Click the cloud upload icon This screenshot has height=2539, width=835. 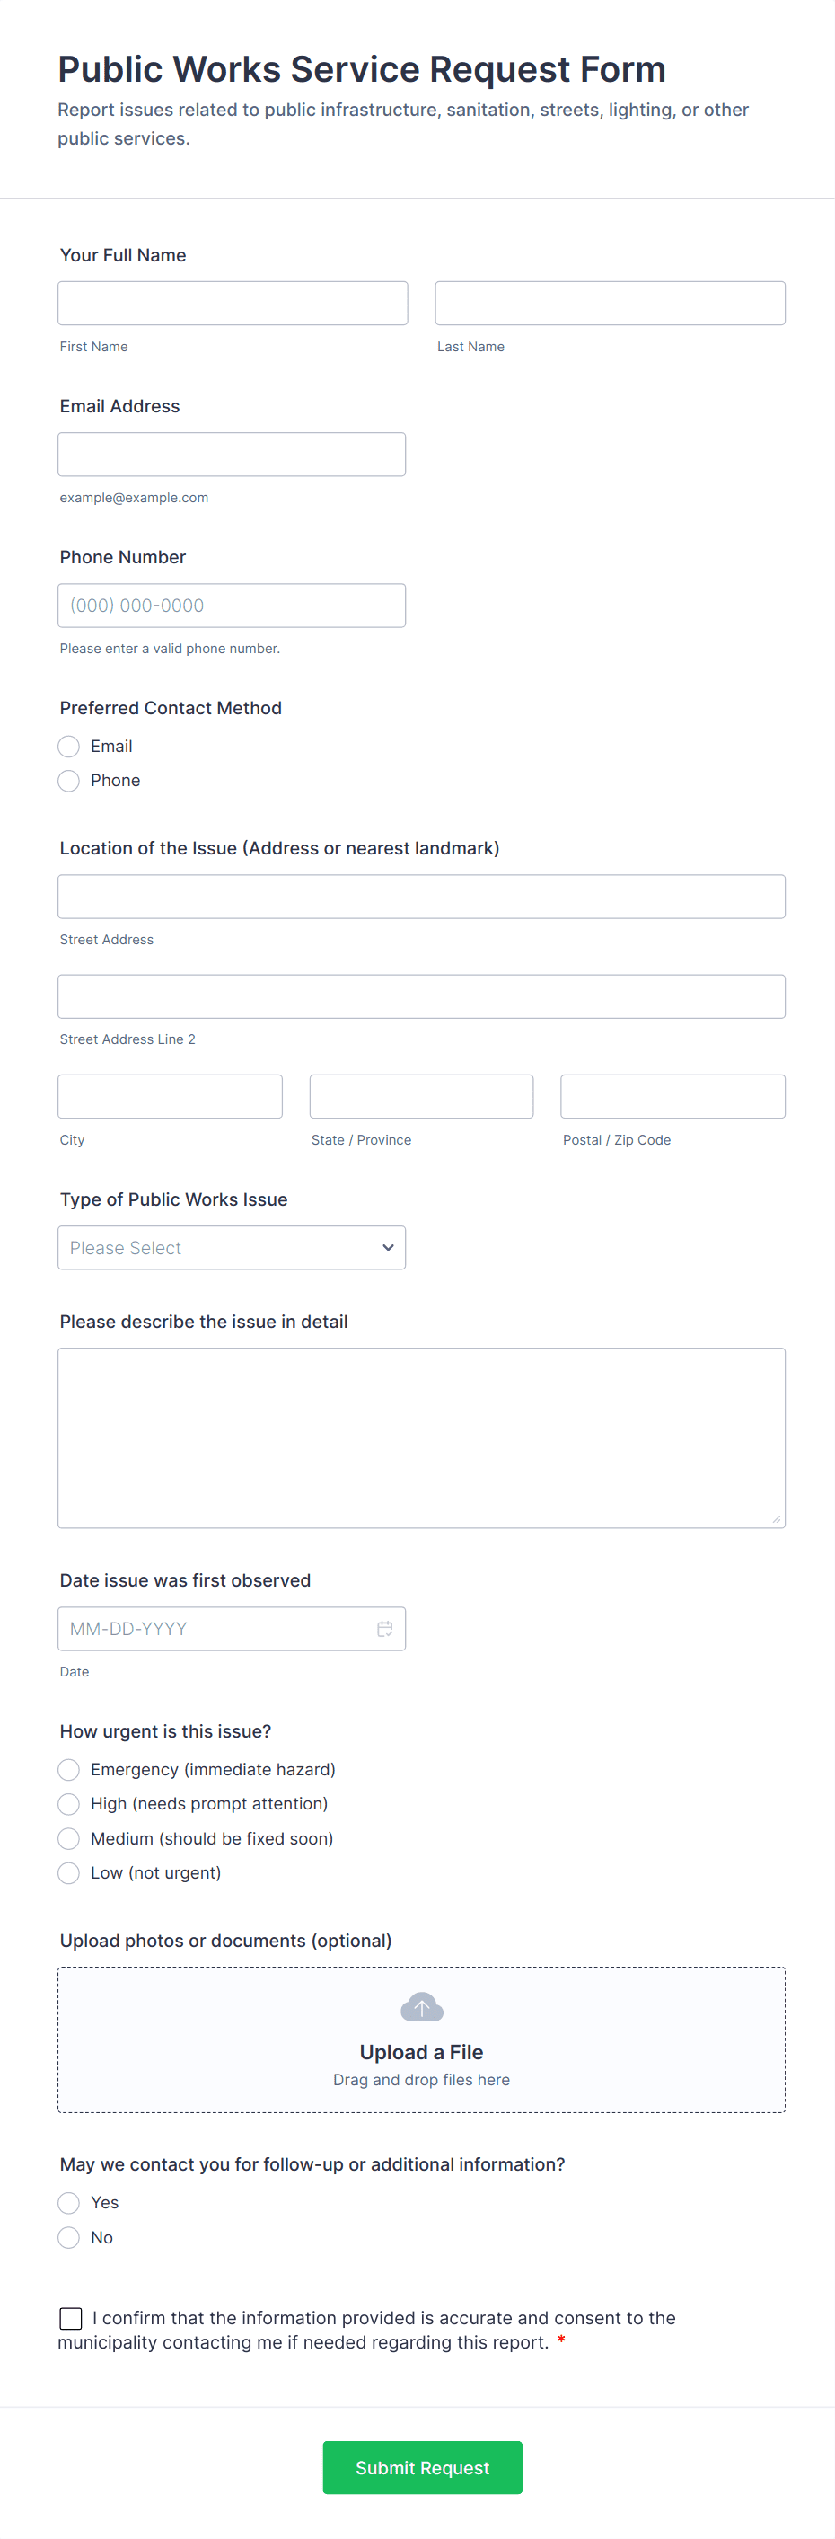[421, 2007]
